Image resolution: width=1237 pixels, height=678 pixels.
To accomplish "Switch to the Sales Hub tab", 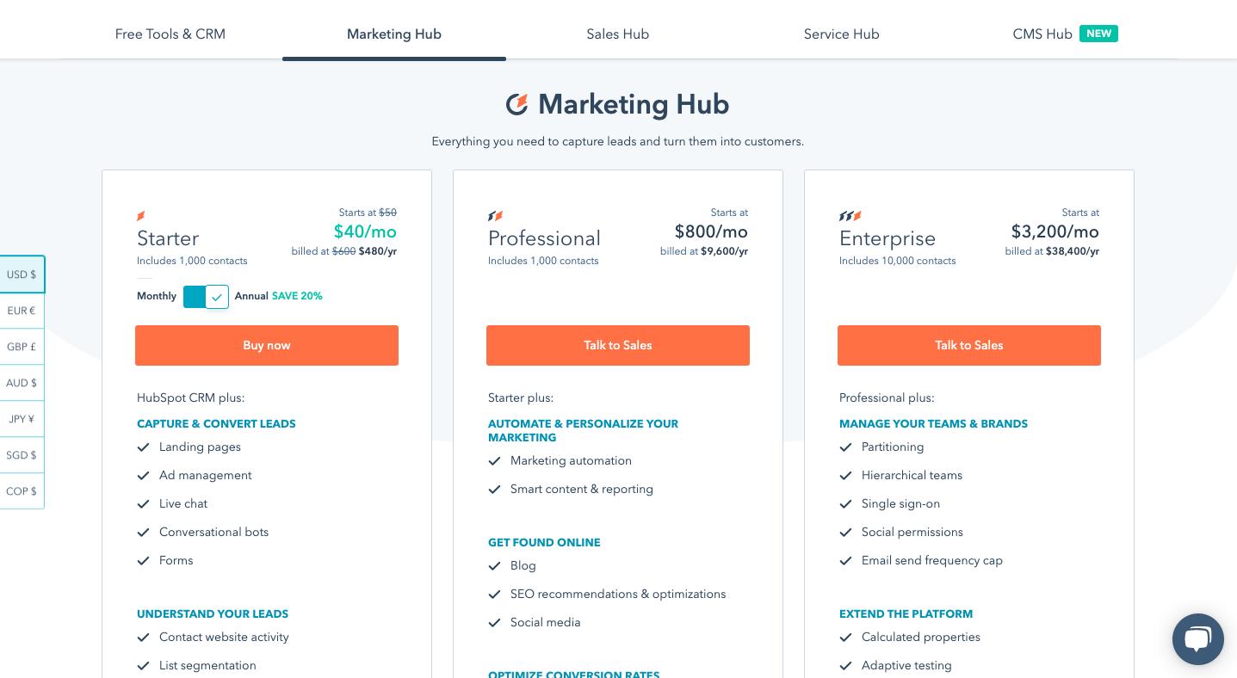I will (618, 34).
